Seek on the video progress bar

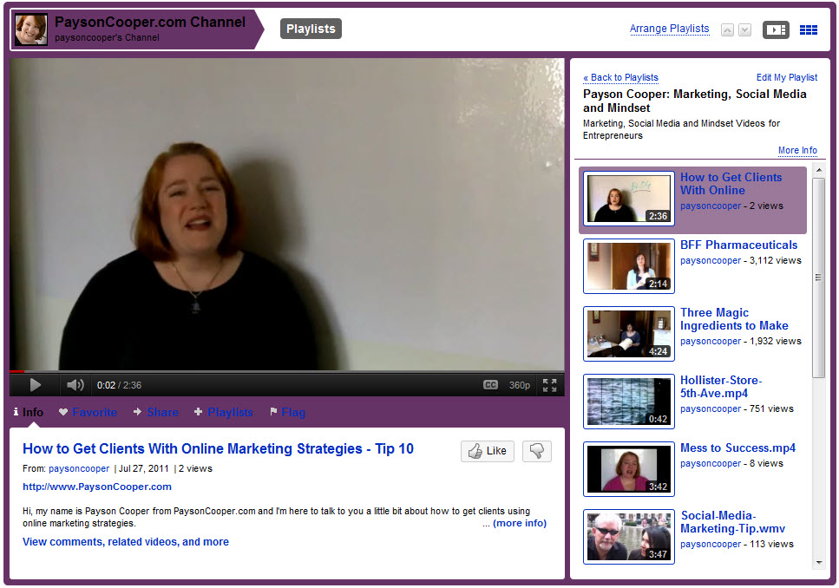pos(287,371)
